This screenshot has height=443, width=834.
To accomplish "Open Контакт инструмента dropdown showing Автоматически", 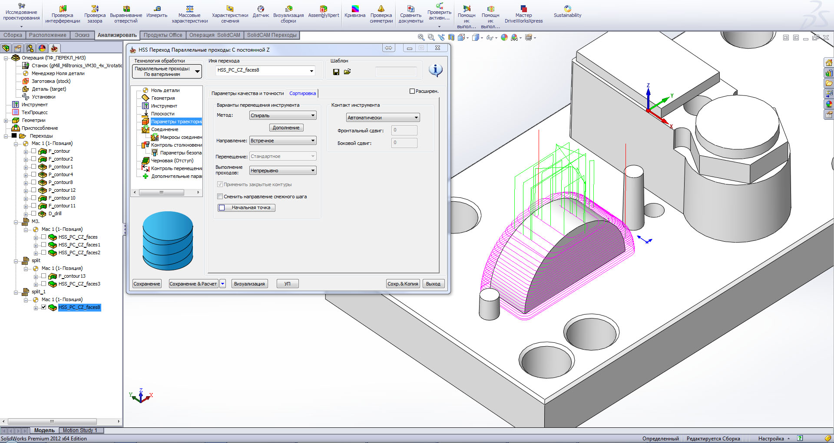I will [x=383, y=118].
